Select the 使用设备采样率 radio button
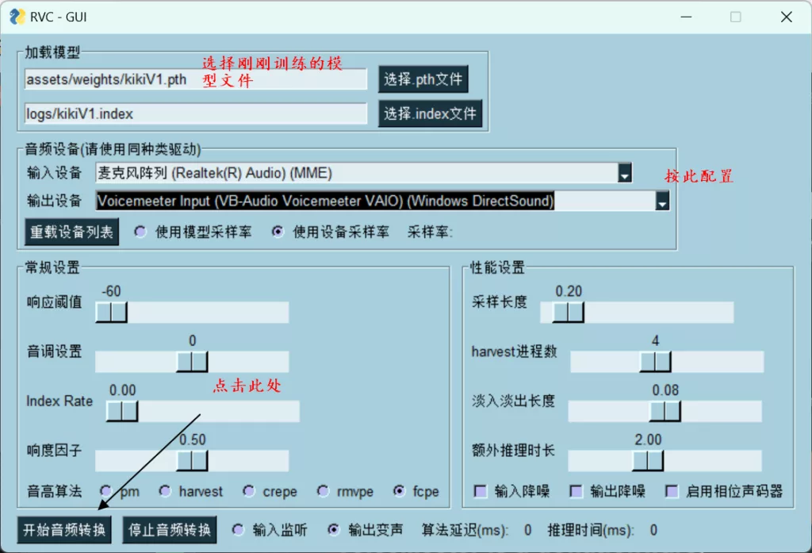 [x=278, y=232]
